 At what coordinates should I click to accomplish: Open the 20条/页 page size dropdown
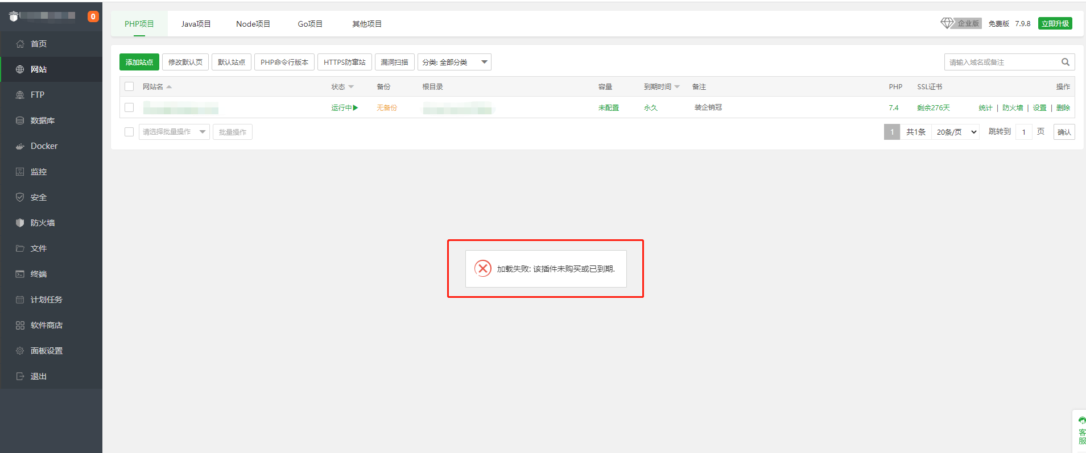pos(956,132)
